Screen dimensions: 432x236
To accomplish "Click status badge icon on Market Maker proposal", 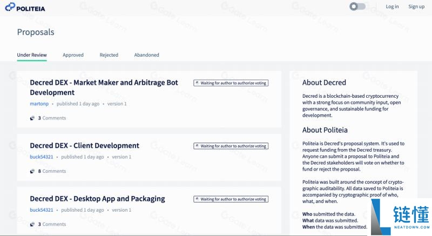I will tap(197, 83).
